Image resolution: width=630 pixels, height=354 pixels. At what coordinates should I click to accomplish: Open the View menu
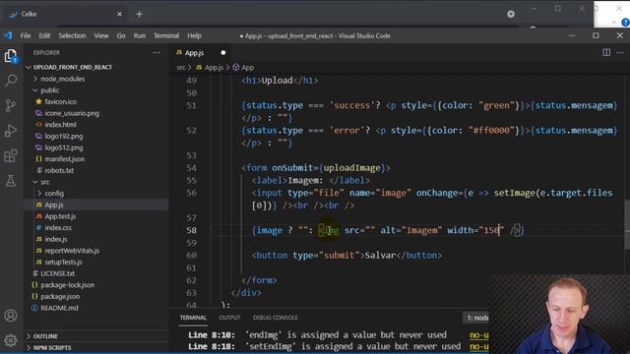click(x=101, y=35)
